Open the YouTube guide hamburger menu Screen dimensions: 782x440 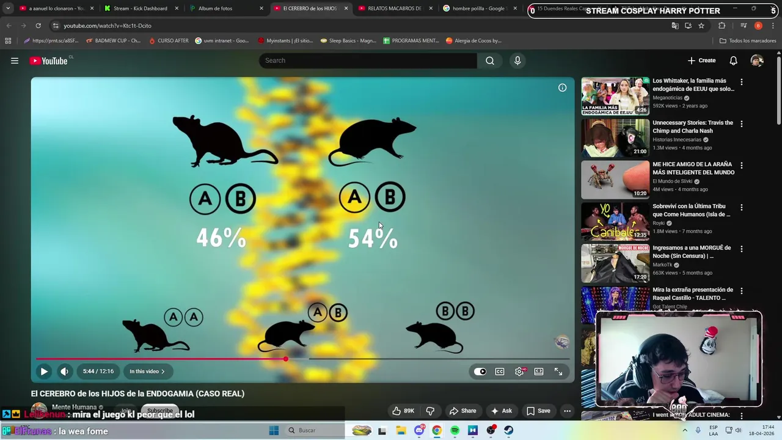coord(15,61)
